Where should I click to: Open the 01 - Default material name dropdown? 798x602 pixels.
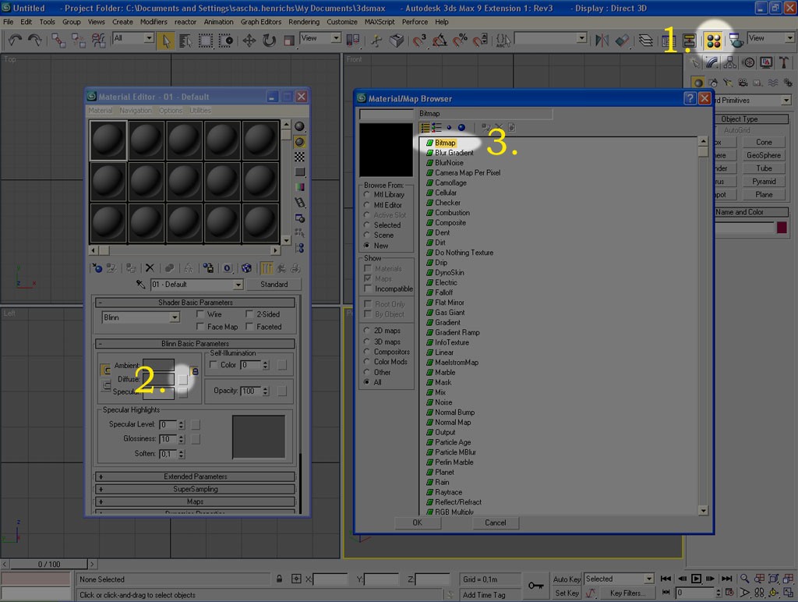pyautogui.click(x=238, y=285)
